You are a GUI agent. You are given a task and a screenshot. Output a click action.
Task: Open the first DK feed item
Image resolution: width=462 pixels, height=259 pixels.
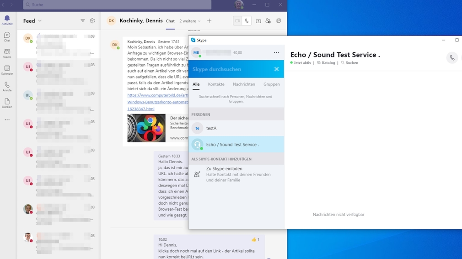tap(59, 44)
